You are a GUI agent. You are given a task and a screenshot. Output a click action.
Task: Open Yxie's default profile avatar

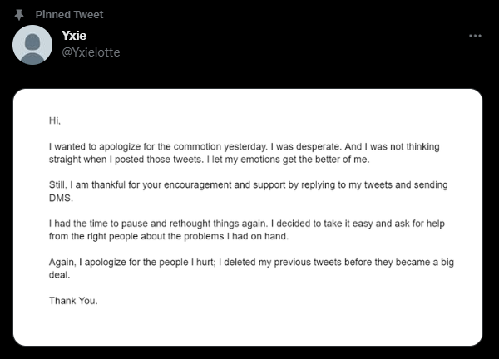coord(32,45)
